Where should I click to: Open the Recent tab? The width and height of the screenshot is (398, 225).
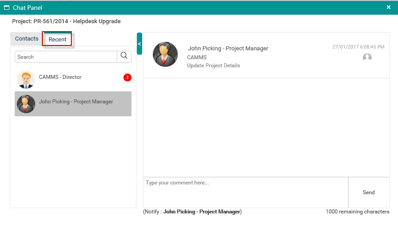[x=57, y=39]
